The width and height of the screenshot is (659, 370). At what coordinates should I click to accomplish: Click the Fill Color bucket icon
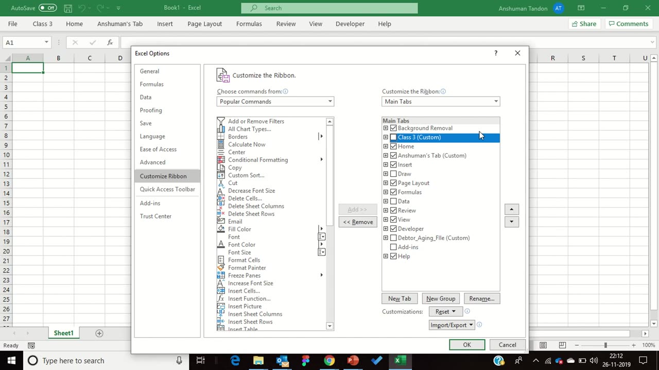coord(221,229)
